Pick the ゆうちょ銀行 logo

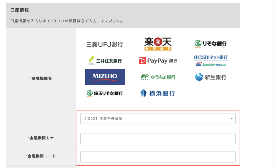(158, 77)
